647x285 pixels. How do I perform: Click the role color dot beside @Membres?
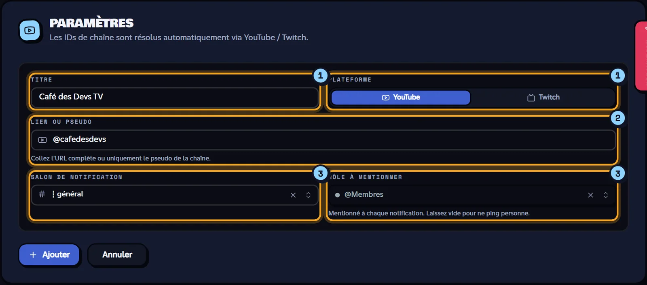coord(337,195)
